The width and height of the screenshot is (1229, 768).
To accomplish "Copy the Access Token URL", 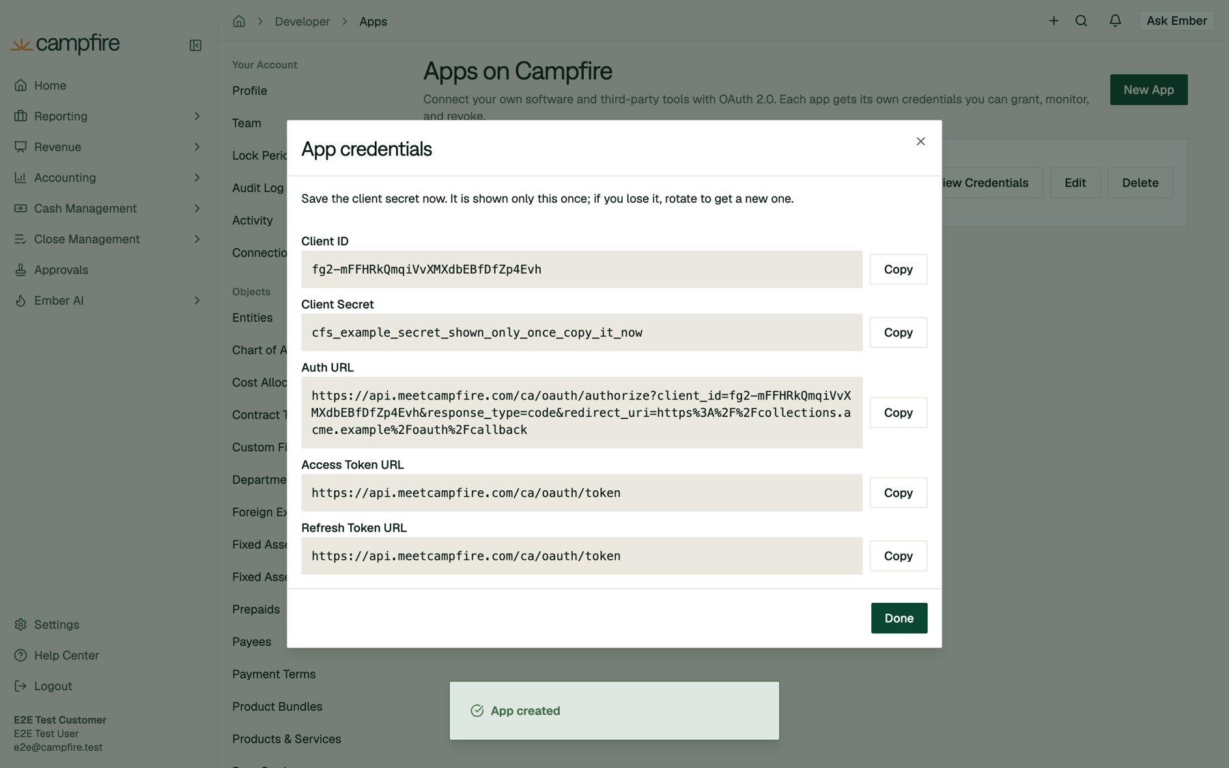I will click(898, 493).
